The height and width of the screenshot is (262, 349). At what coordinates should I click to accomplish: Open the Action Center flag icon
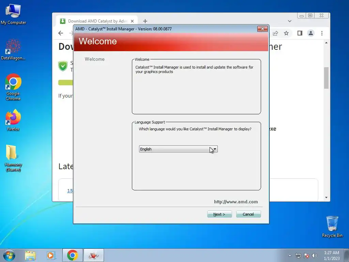click(x=306, y=256)
